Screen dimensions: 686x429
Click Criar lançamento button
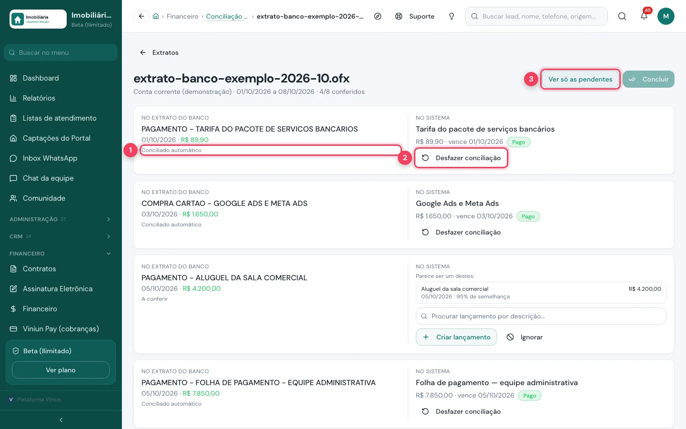pos(456,337)
